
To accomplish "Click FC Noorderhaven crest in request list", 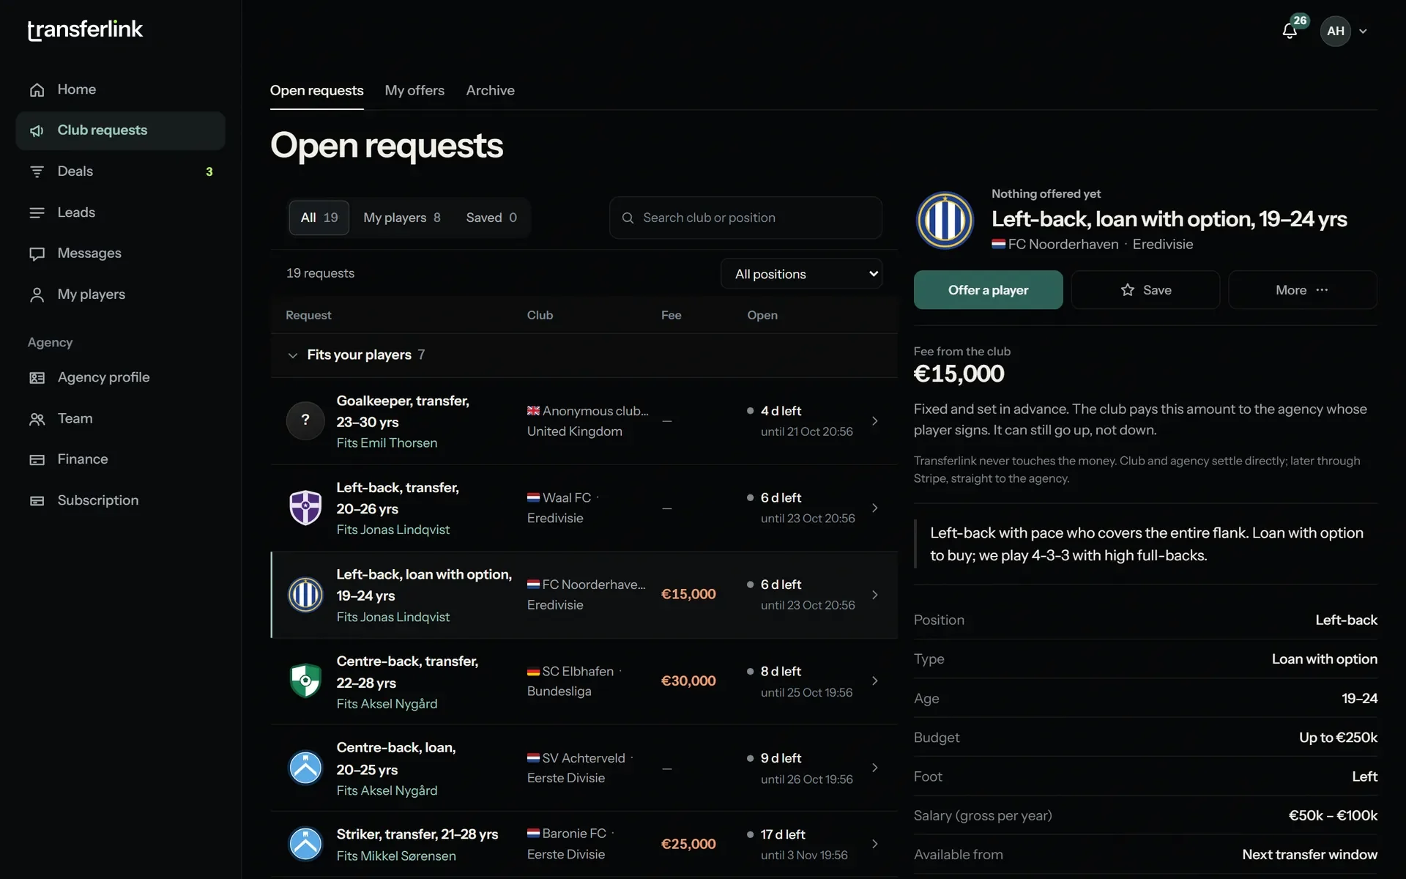I will click(305, 594).
